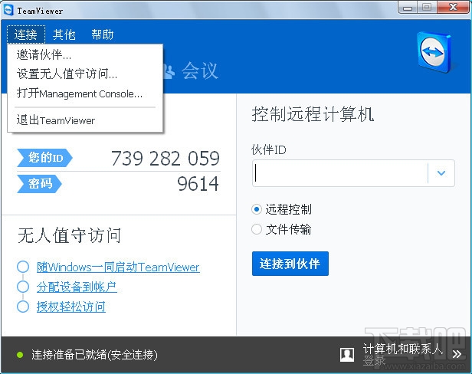Click 计算机和联系人 in status bar
Image resolution: width=472 pixels, height=374 pixels.
[x=403, y=349]
